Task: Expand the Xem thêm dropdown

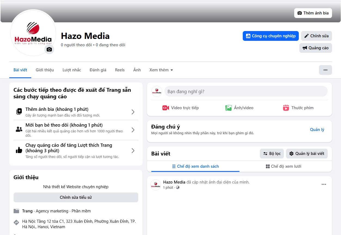Action: click(161, 70)
